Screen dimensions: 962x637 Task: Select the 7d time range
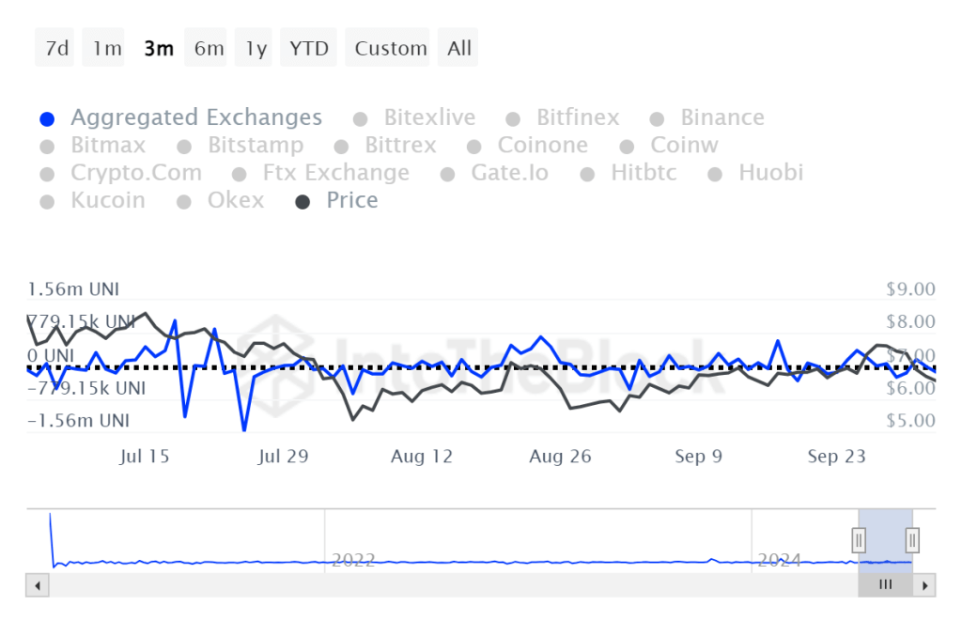pyautogui.click(x=54, y=47)
